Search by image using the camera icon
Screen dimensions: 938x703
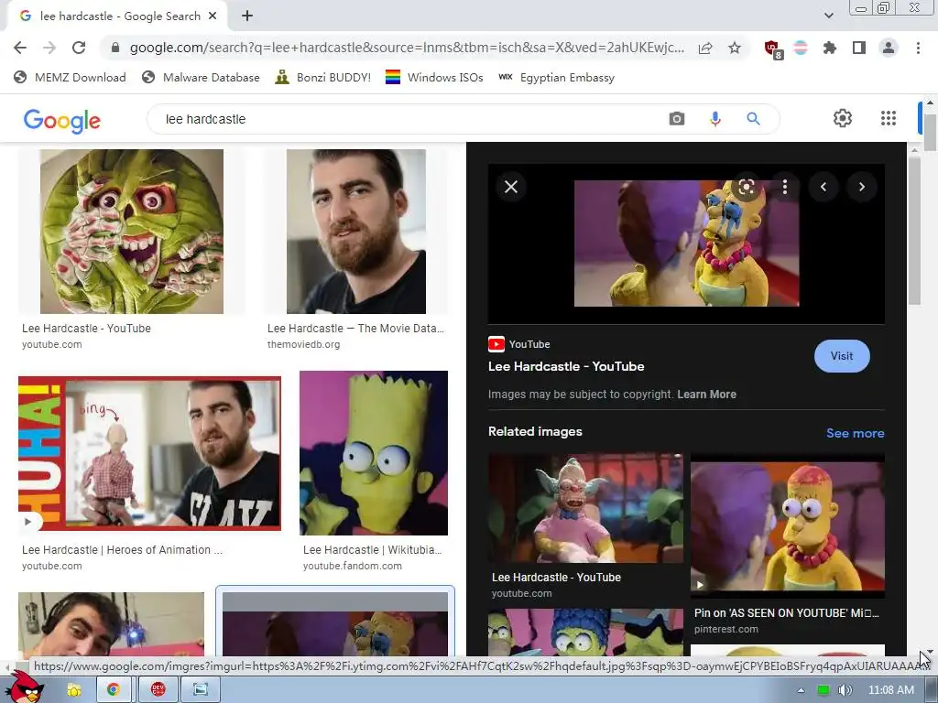(x=677, y=119)
